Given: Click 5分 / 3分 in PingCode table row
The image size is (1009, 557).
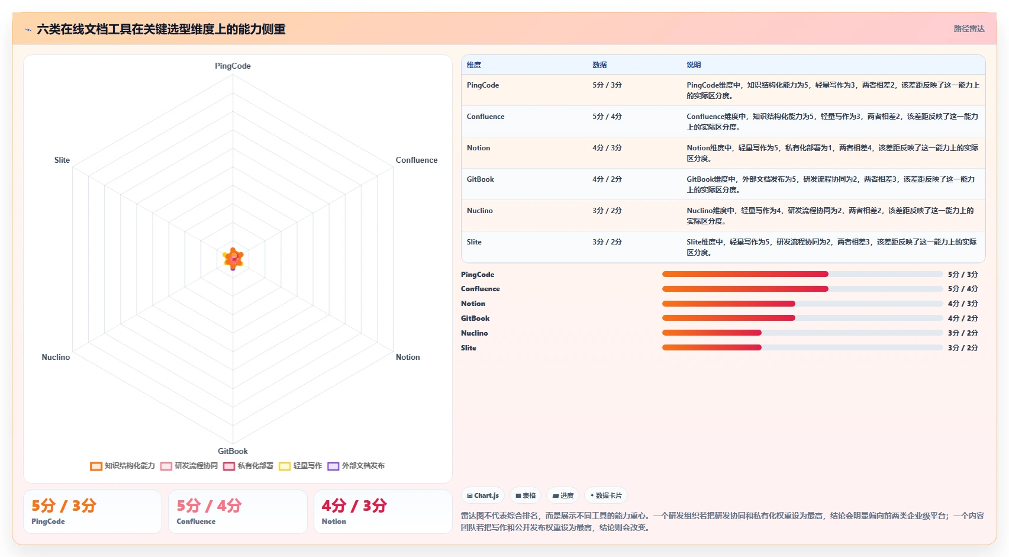Looking at the screenshot, I should tap(607, 85).
